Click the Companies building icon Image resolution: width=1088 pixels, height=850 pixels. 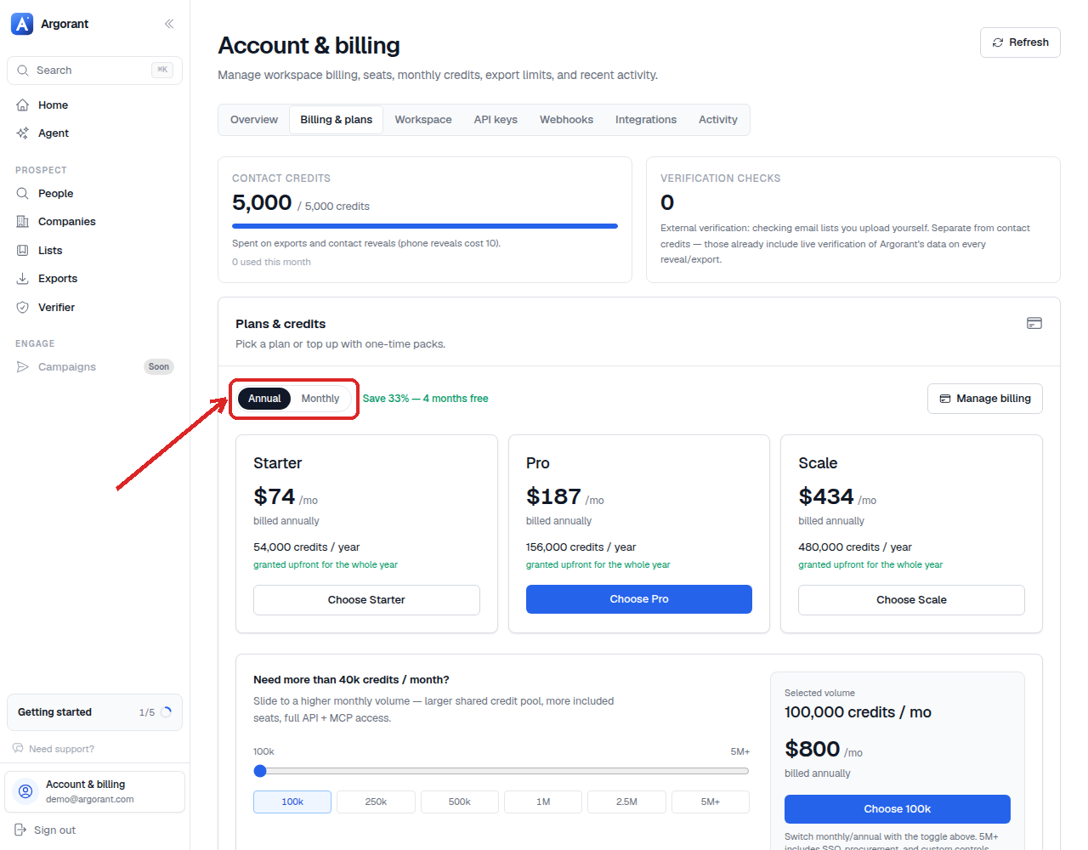pos(23,222)
